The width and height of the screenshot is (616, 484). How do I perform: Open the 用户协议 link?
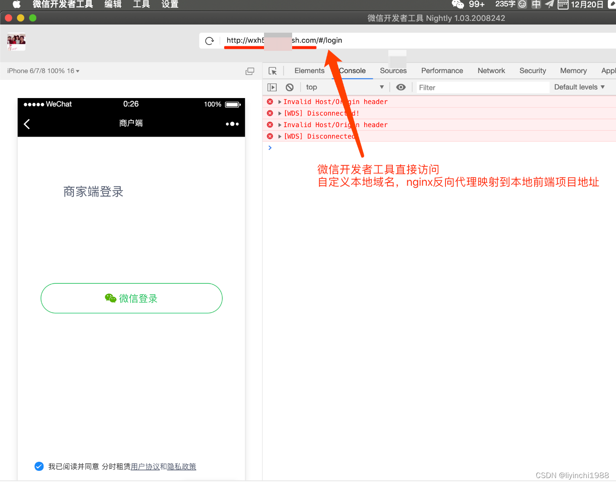[145, 467]
